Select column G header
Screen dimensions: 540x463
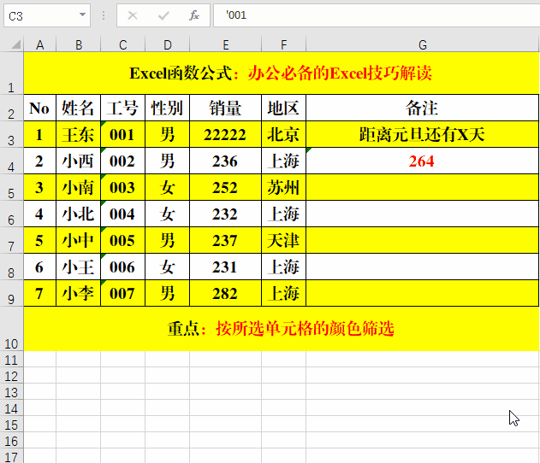423,44
